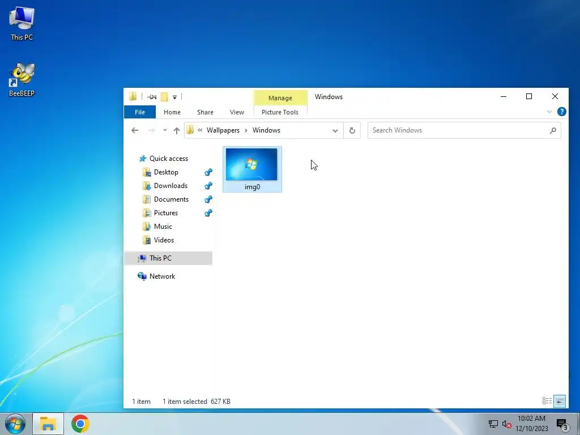Switch to large thumbnails view layout
The image size is (580, 435).
[560, 401]
